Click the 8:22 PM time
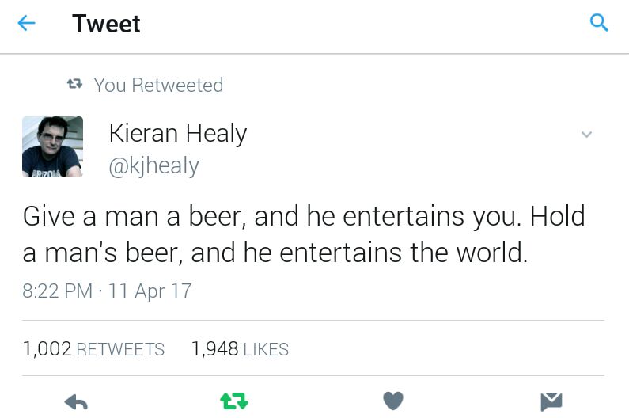This screenshot has width=629, height=418. click(58, 291)
